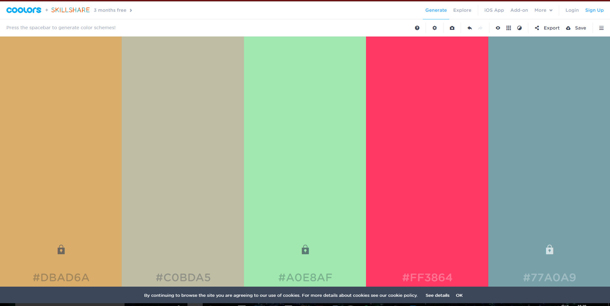
Task: Click the #C0BDA5 hex code text
Action: (x=183, y=277)
